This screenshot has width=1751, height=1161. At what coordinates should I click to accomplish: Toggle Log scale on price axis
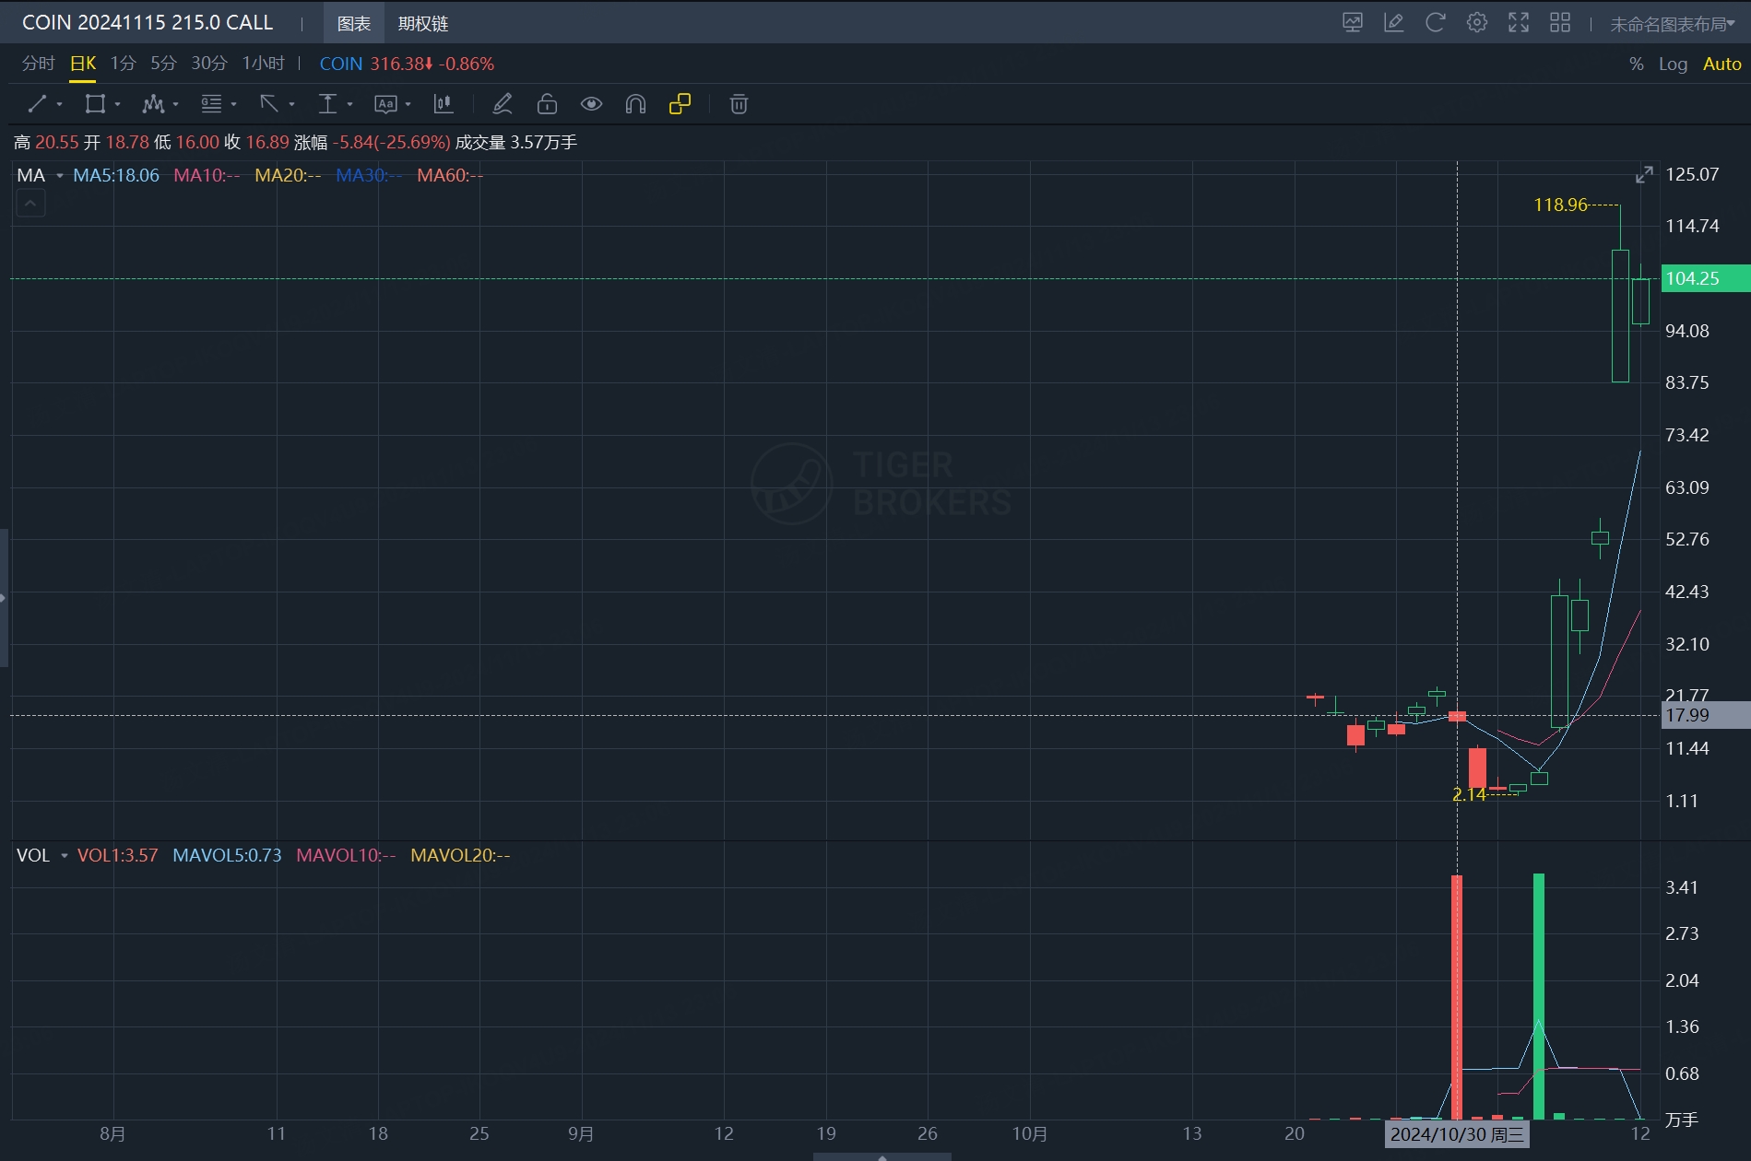1673,64
